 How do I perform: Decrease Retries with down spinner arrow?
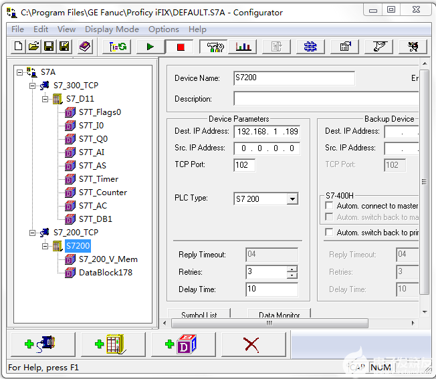tap(292, 275)
